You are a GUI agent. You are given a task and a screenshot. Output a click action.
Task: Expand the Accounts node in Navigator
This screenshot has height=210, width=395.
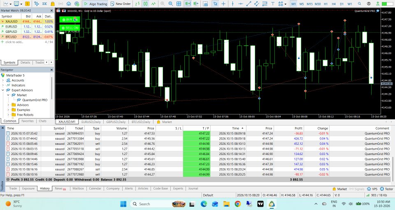tap(3, 80)
